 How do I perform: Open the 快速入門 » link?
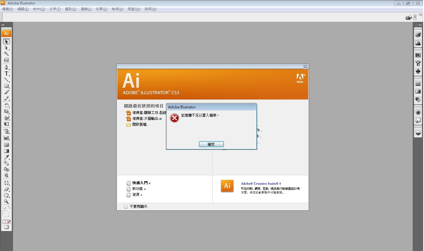(141, 183)
